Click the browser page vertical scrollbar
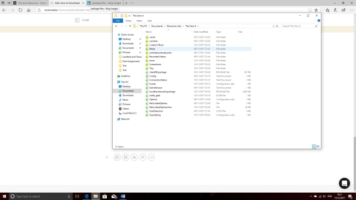This screenshot has height=200, width=356. click(355, 163)
